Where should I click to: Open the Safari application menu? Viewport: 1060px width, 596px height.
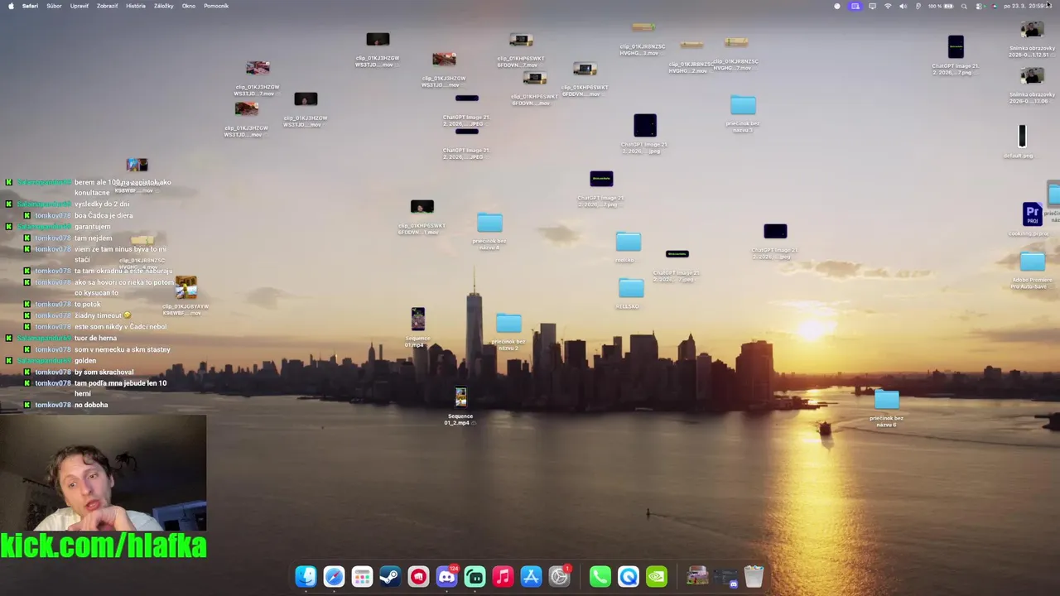click(x=30, y=6)
